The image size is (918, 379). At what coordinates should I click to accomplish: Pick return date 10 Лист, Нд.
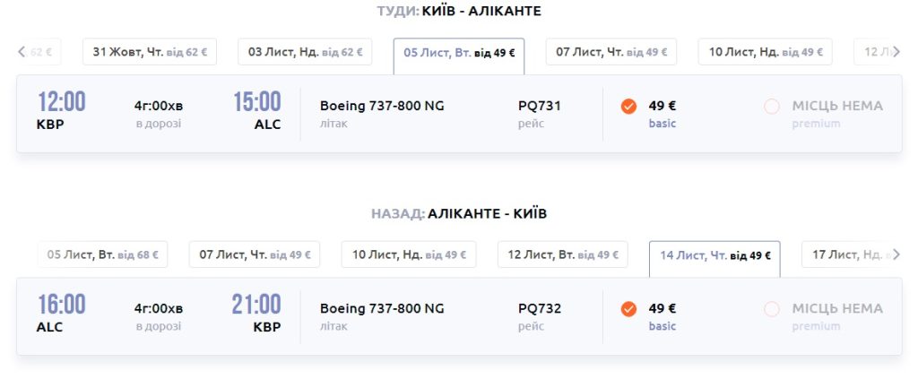(408, 255)
